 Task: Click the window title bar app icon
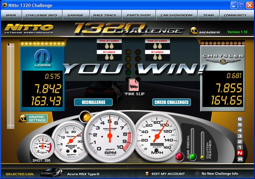(x=4, y=5)
